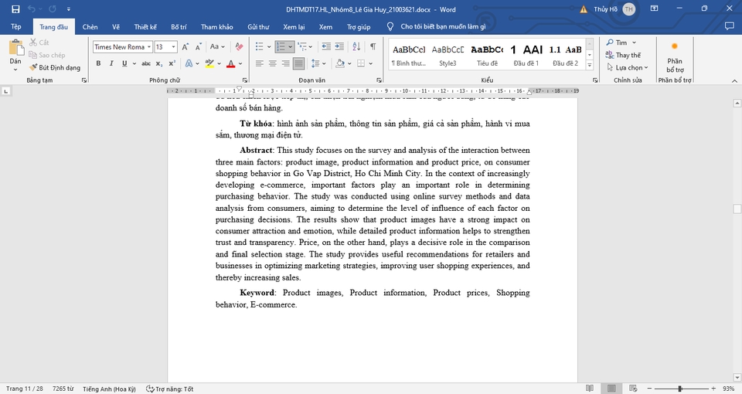Open the Đoạn văn dialog launcher
The height and width of the screenshot is (394, 742).
click(379, 80)
